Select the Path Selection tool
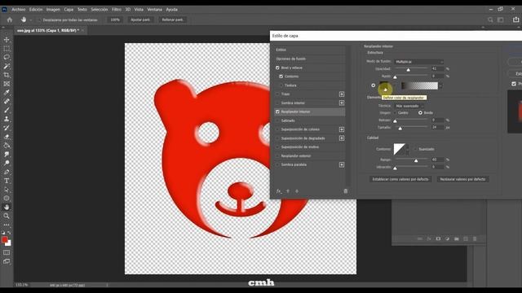 click(x=7, y=190)
